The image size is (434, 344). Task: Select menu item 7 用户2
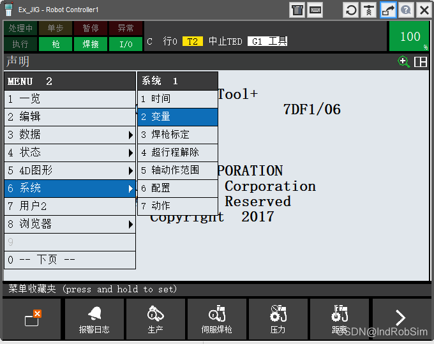click(x=70, y=206)
